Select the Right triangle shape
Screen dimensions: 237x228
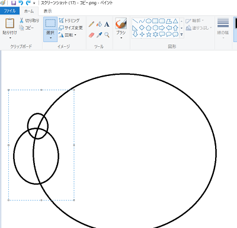point(135,28)
